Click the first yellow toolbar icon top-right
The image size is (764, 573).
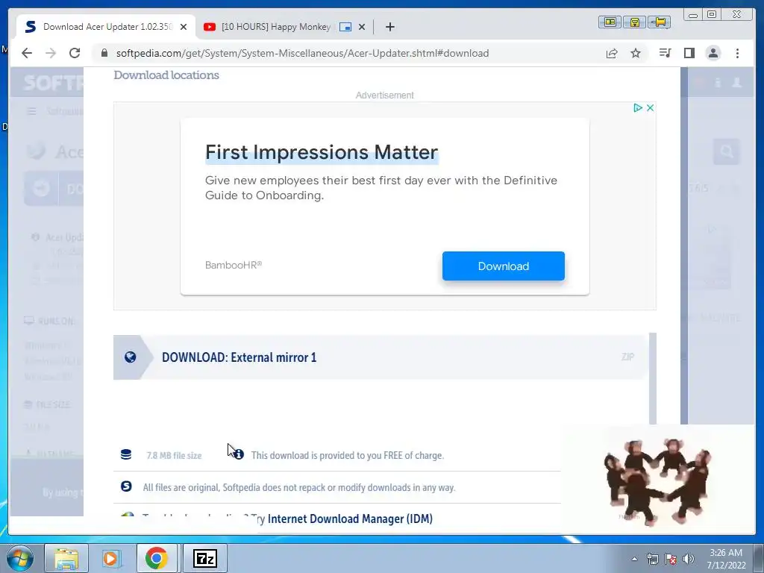point(610,22)
